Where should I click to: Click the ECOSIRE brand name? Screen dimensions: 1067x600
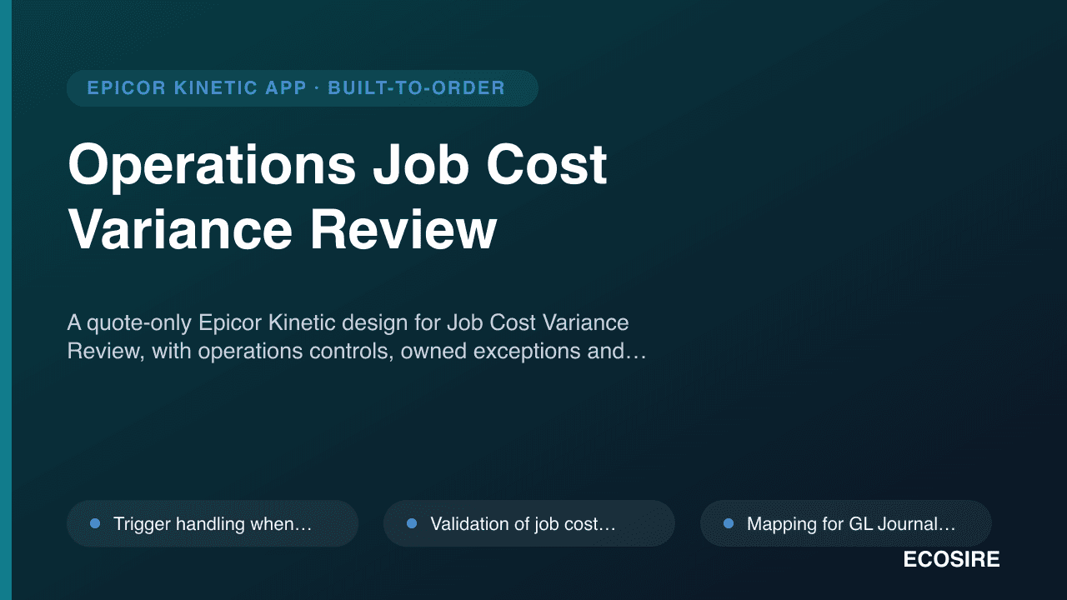[951, 560]
